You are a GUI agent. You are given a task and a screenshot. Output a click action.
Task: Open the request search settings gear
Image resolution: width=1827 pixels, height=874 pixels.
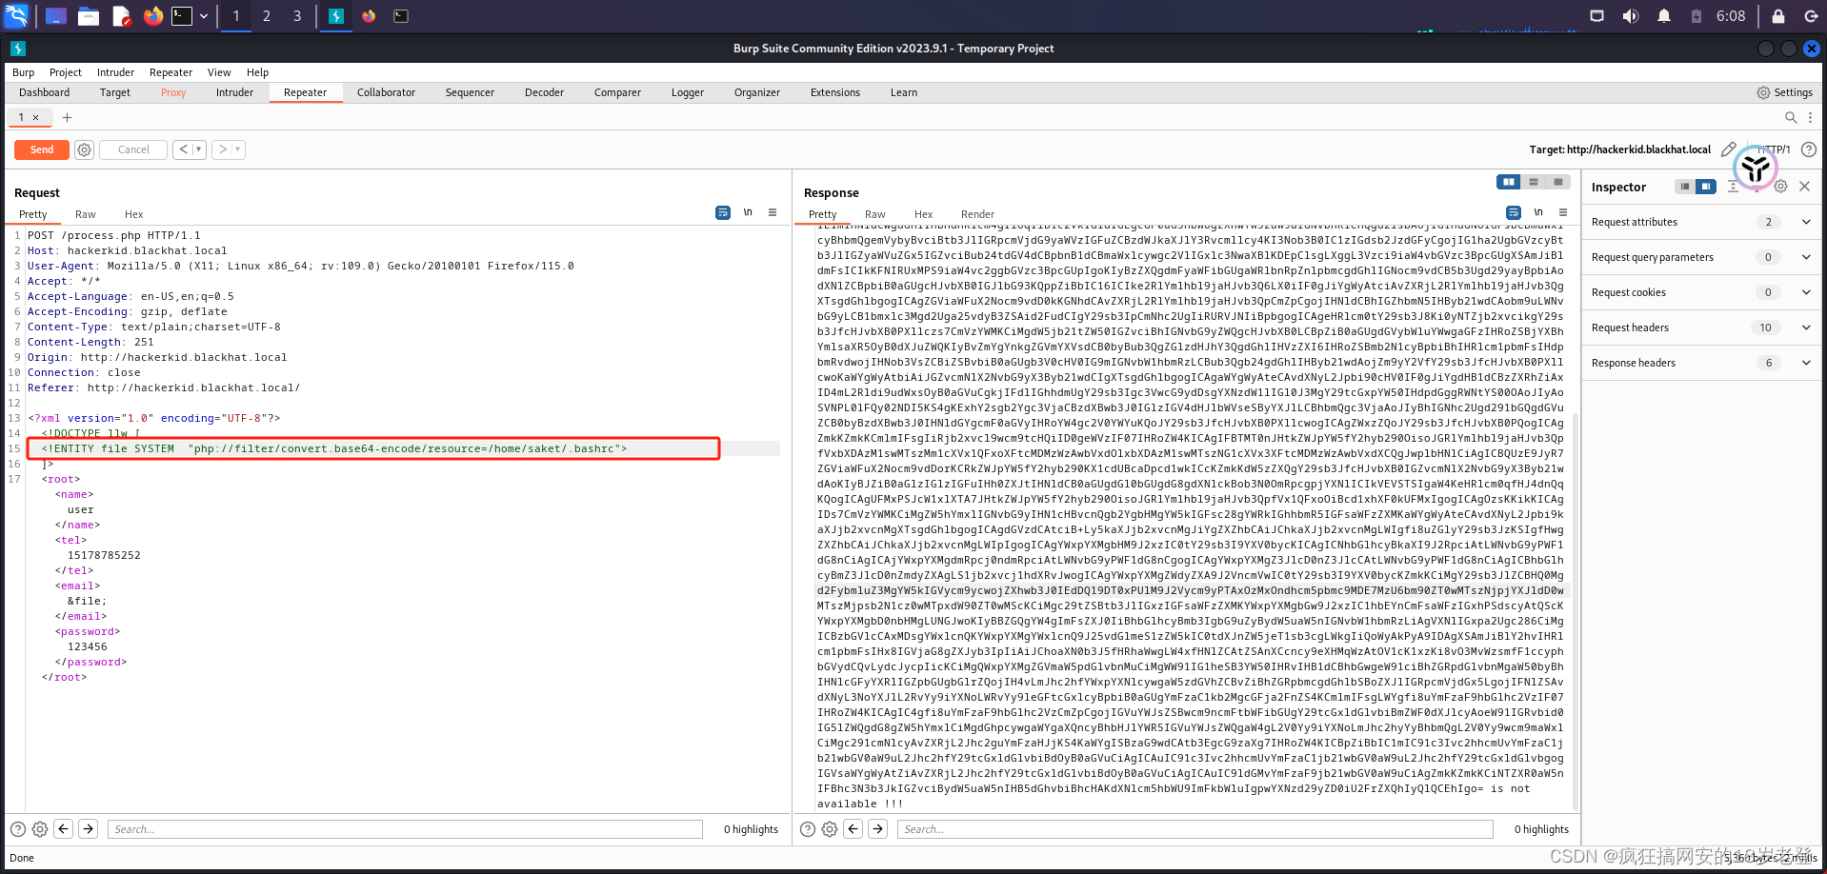click(x=40, y=829)
